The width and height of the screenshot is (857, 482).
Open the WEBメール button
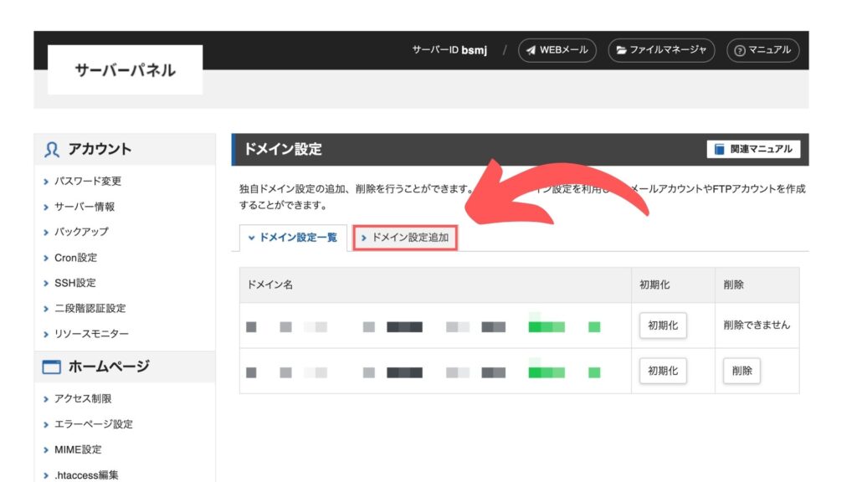557,50
